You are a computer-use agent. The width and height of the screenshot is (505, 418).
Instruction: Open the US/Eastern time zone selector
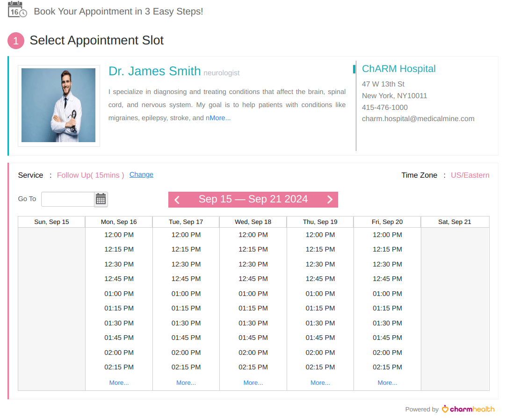coord(470,175)
